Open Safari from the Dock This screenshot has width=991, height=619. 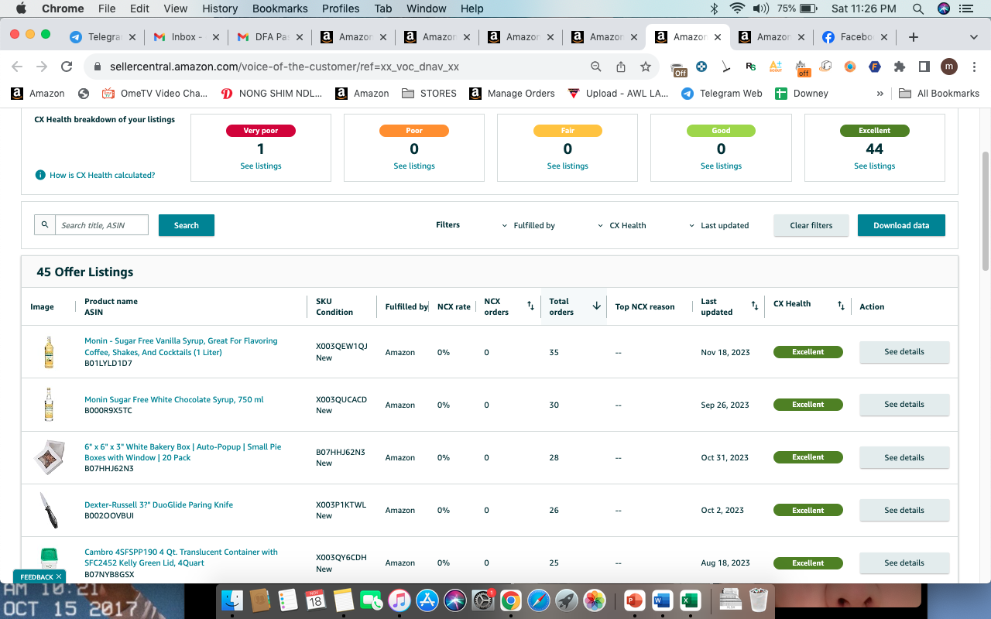tap(539, 600)
